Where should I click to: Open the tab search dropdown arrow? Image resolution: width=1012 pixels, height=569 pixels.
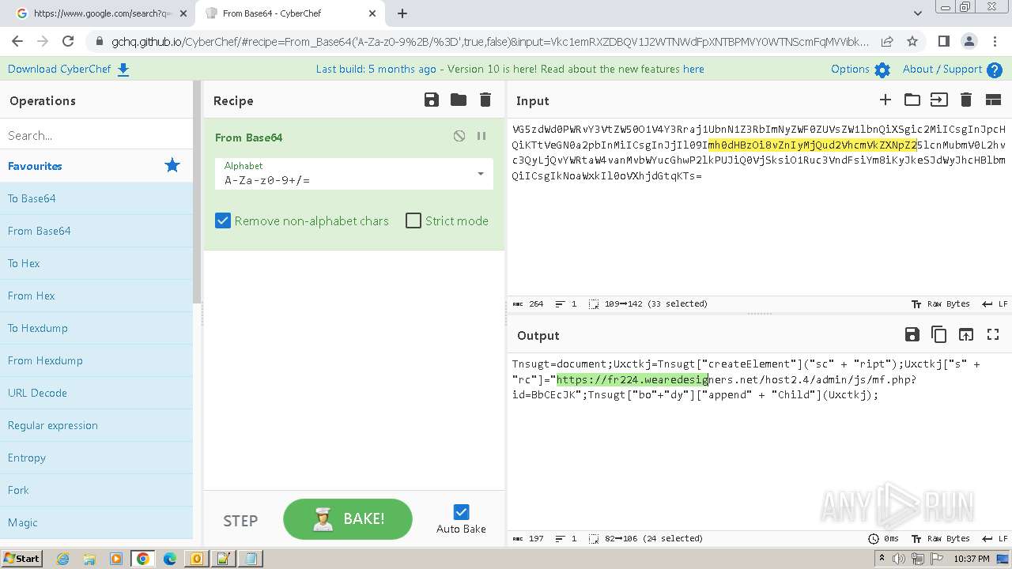click(x=917, y=13)
